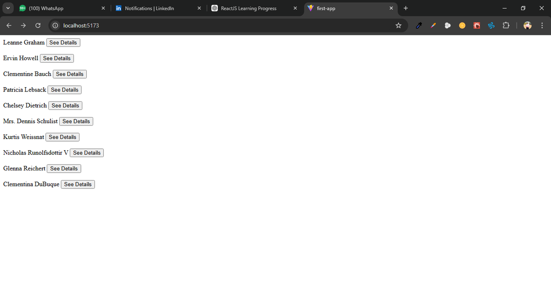This screenshot has height=294, width=551.
Task: Click the name text Clementine Bauch
Action: 27,73
